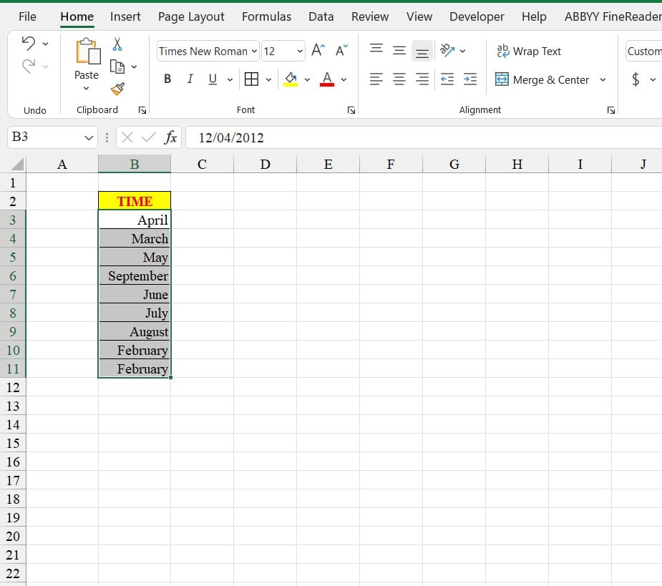662x586 pixels.
Task: Switch to the Formulas ribbon tab
Action: point(266,16)
